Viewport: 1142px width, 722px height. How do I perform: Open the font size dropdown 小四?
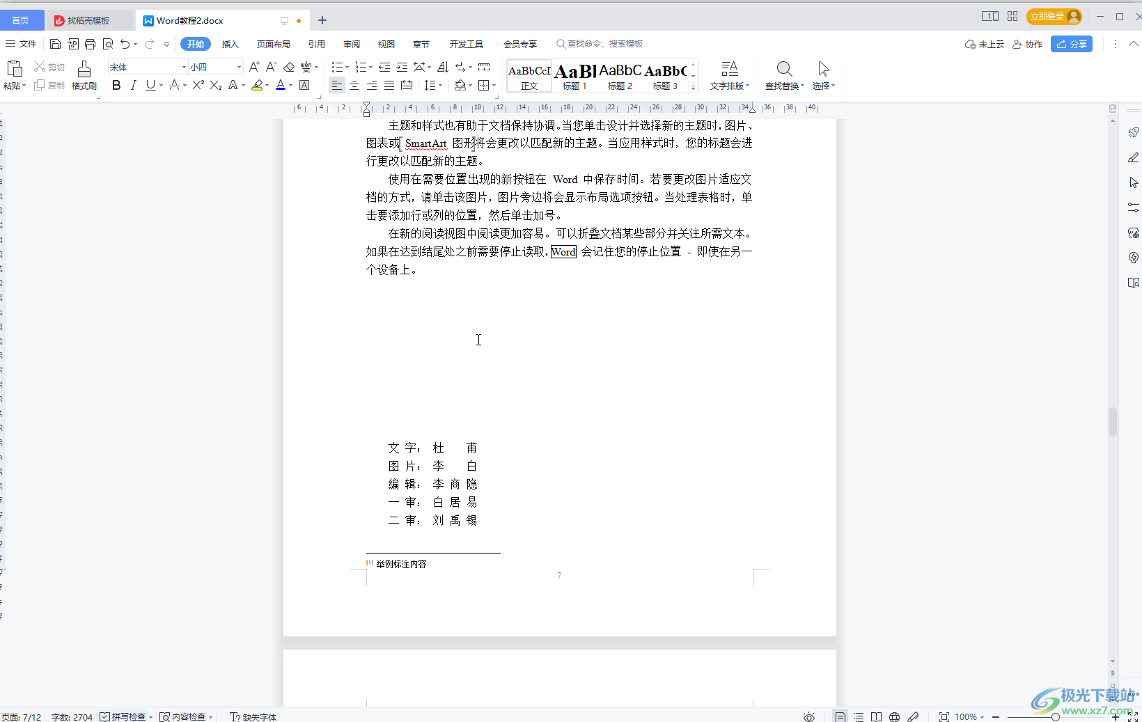pos(239,67)
